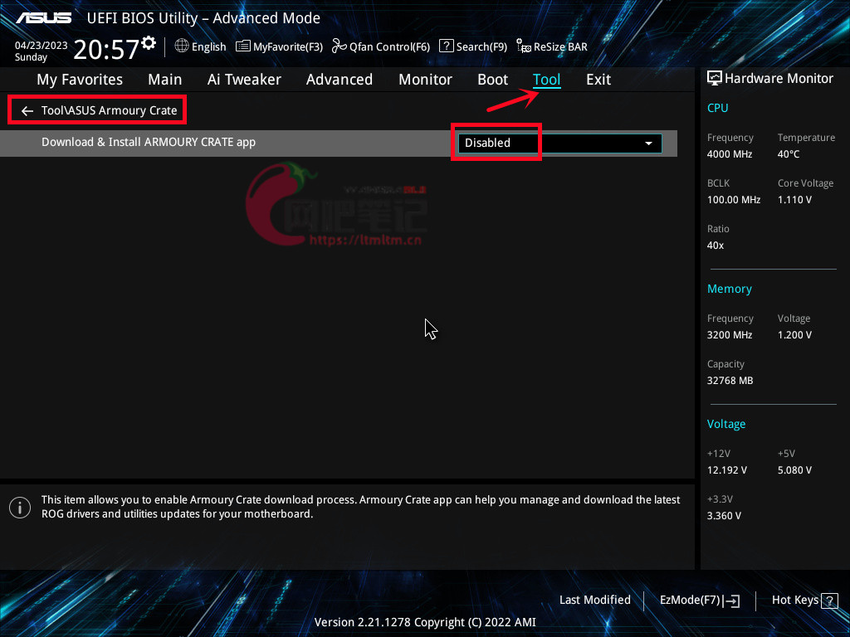This screenshot has height=637, width=850.
Task: Open Qfan Control fan icon
Action: (339, 46)
